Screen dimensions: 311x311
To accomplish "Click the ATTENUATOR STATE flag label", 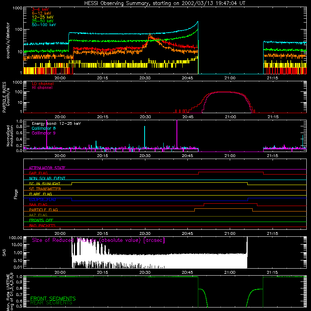I will coord(47,168).
